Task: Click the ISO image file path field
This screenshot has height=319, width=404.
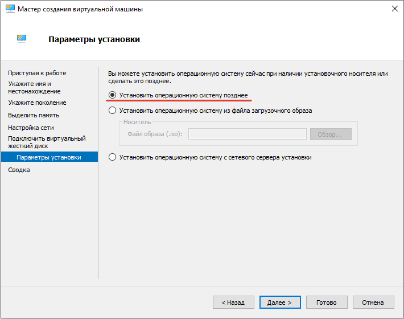Action: click(248, 134)
